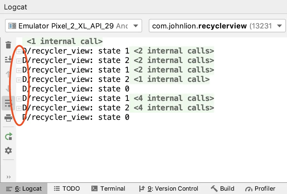Click the top <1 internal call> folded text
Image resolution: width=287 pixels, height=194 pixels.
coord(65,41)
